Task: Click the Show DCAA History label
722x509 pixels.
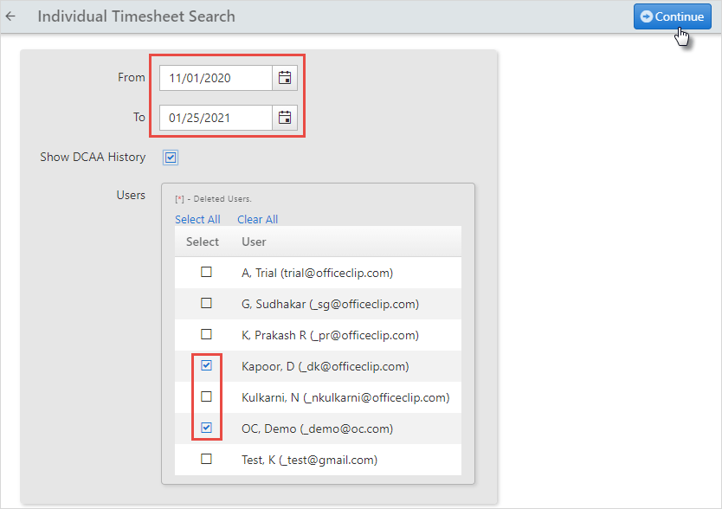Action: click(x=93, y=157)
